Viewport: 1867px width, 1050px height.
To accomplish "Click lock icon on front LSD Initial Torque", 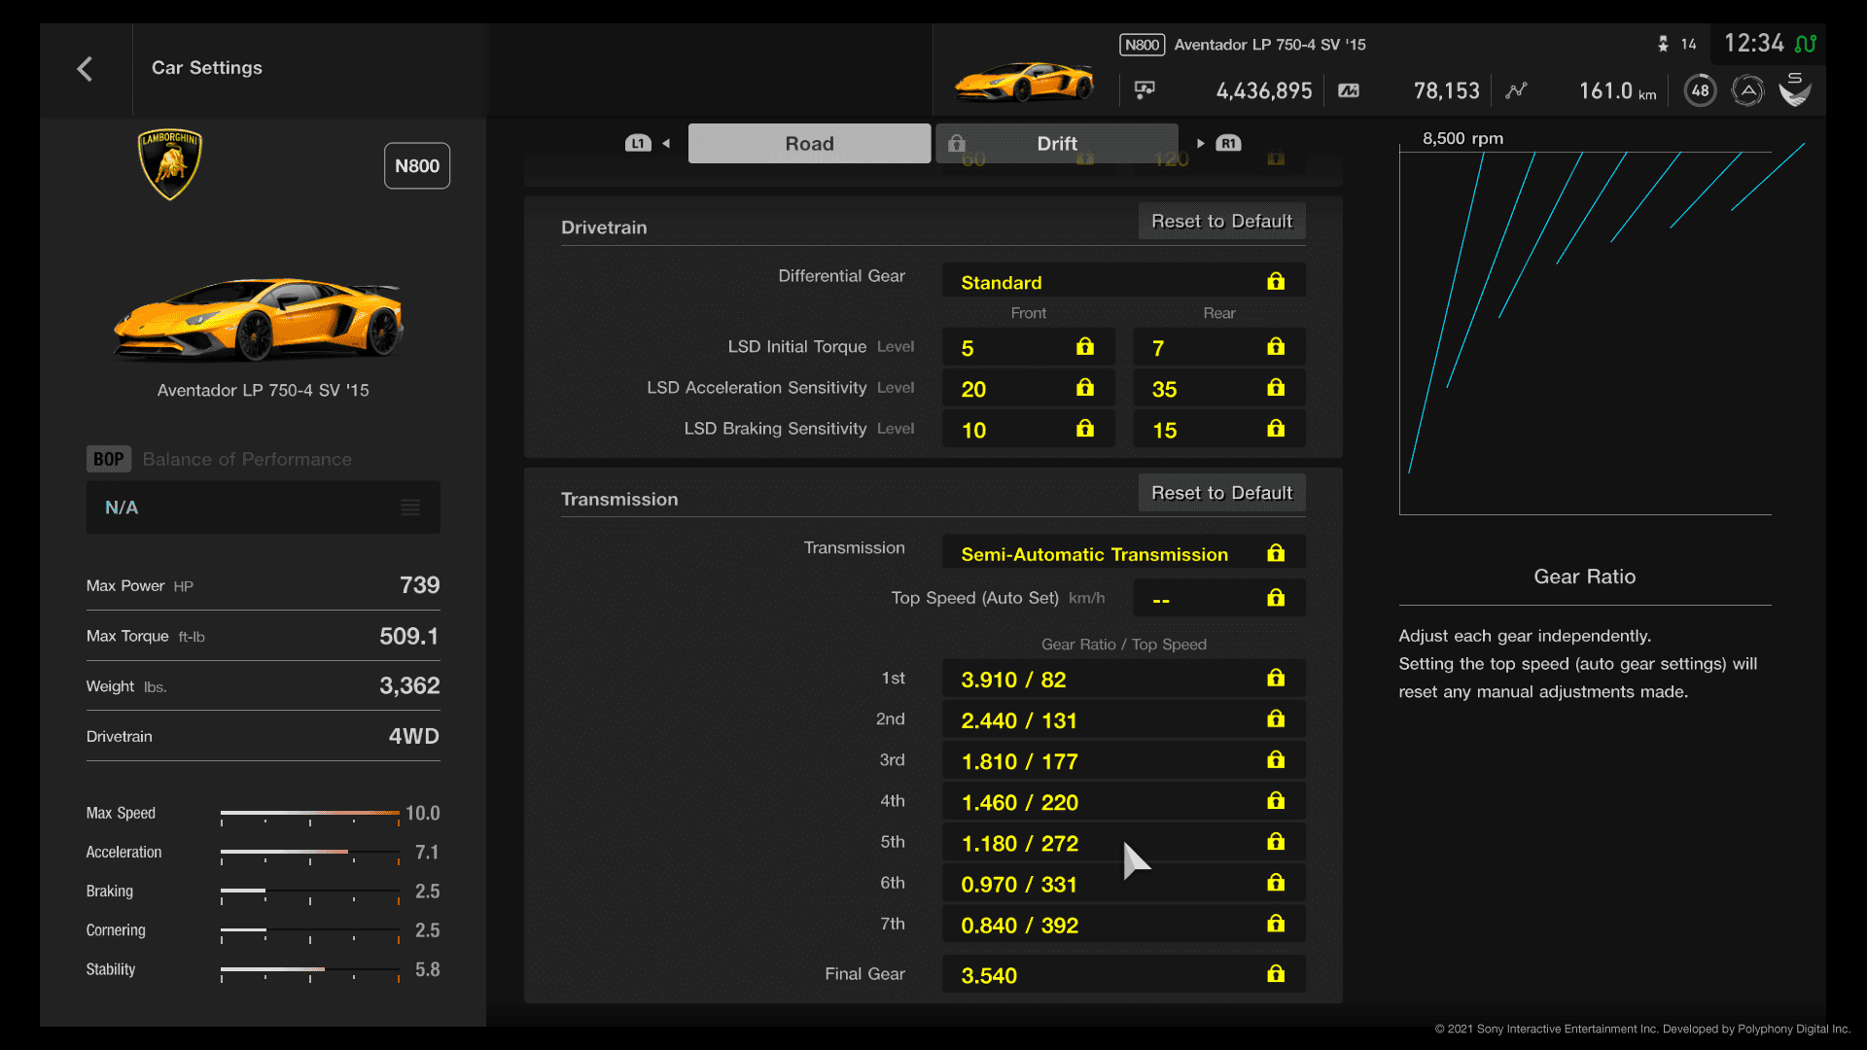I will [x=1085, y=347].
